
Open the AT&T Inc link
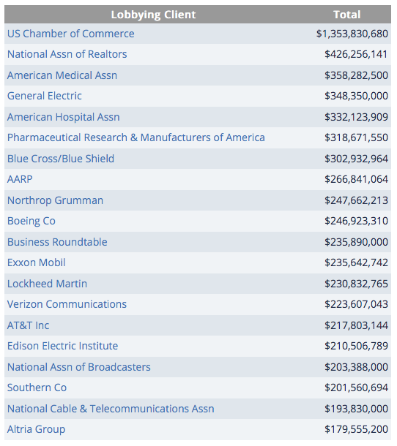[x=28, y=325]
